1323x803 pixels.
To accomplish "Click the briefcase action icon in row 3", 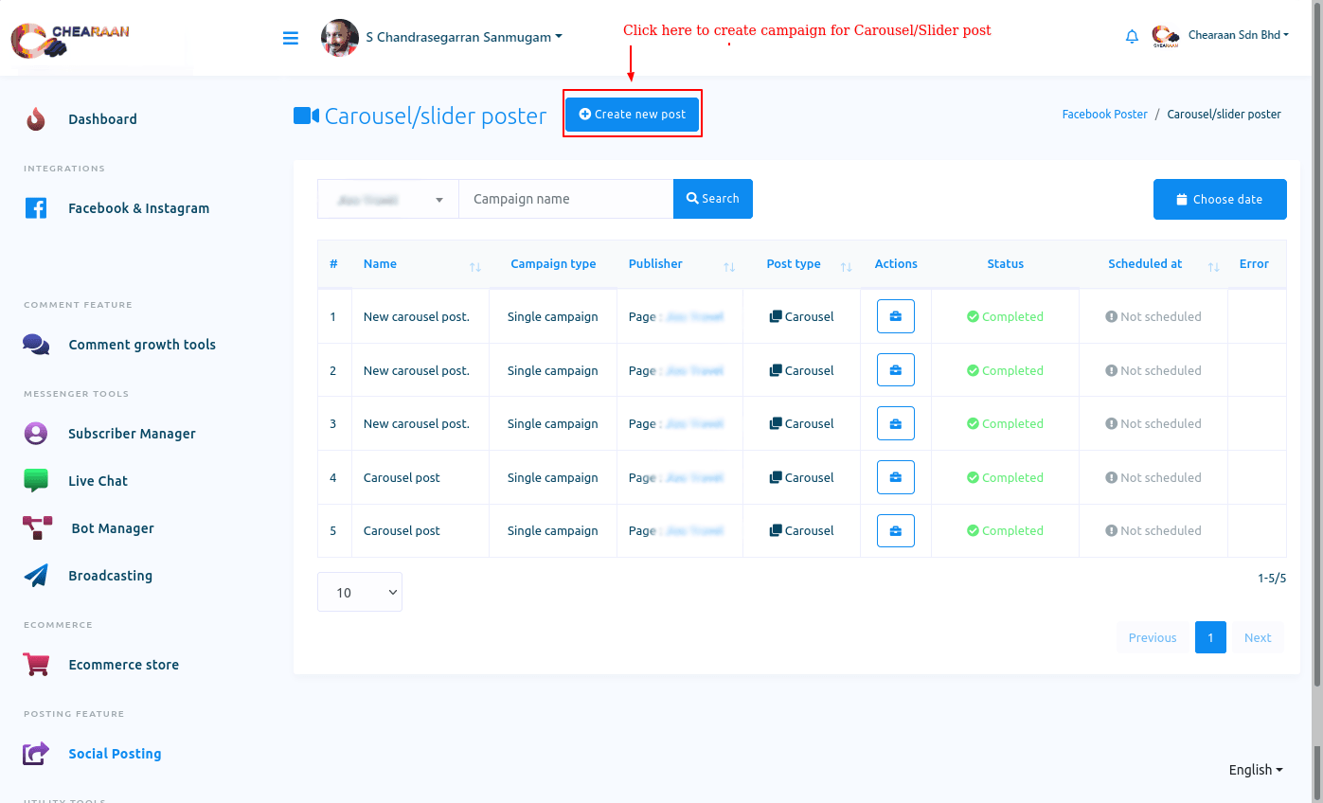I will (895, 423).
